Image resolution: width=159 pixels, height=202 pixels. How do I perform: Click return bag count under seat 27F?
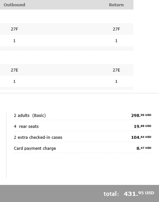[x=116, y=41]
